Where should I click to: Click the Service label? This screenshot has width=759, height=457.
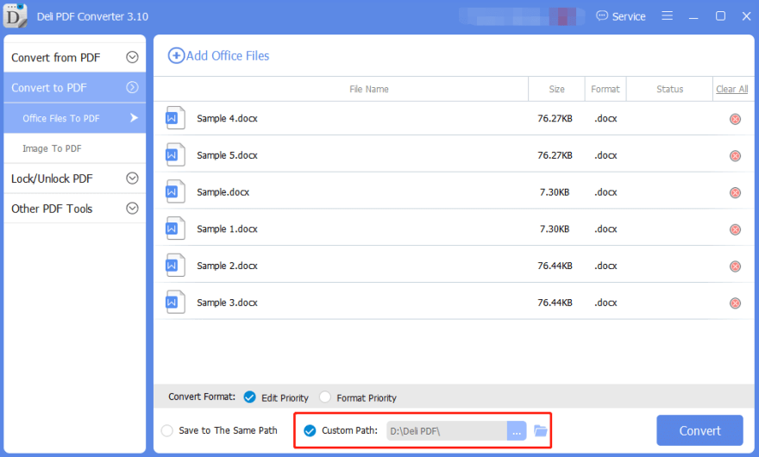[x=629, y=16]
